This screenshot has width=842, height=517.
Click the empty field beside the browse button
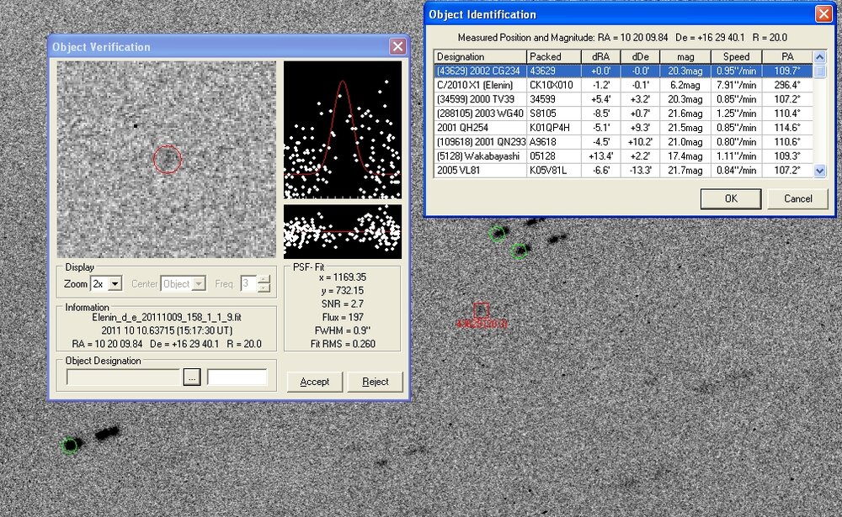coord(237,378)
